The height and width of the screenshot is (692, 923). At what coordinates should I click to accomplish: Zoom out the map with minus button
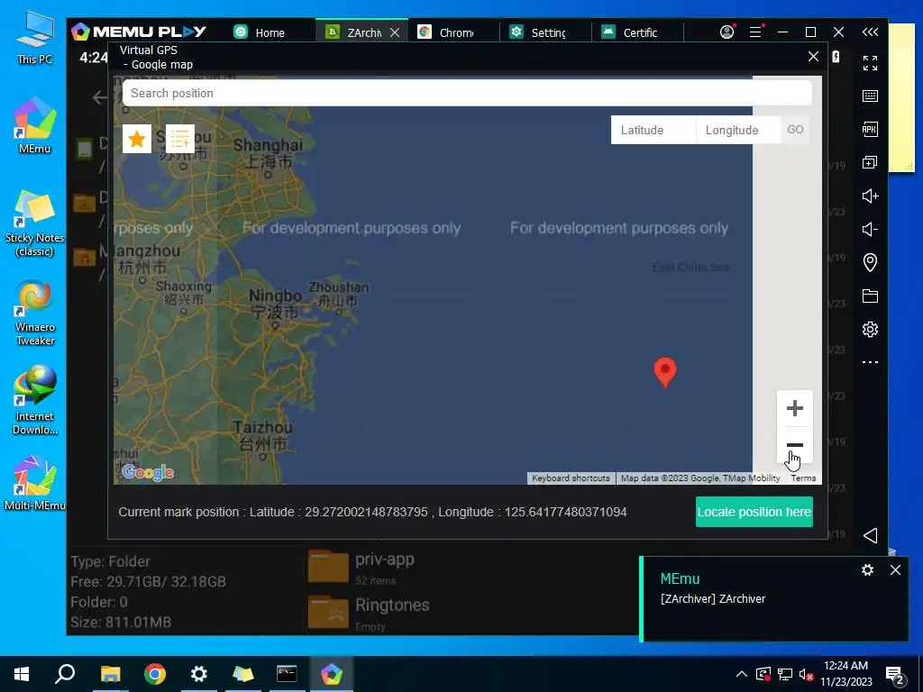[795, 445]
